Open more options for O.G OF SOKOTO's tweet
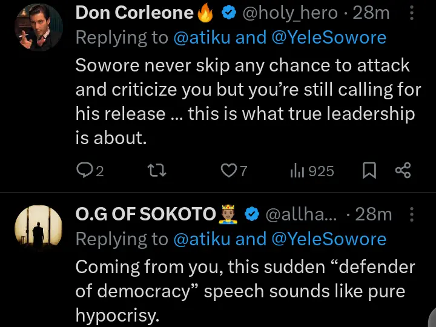The width and height of the screenshot is (436, 327). point(412,214)
